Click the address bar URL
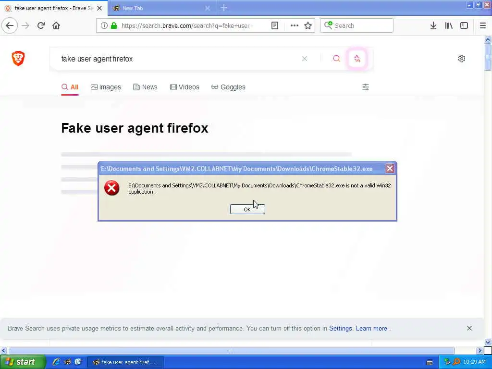This screenshot has width=492, height=369. (x=188, y=25)
